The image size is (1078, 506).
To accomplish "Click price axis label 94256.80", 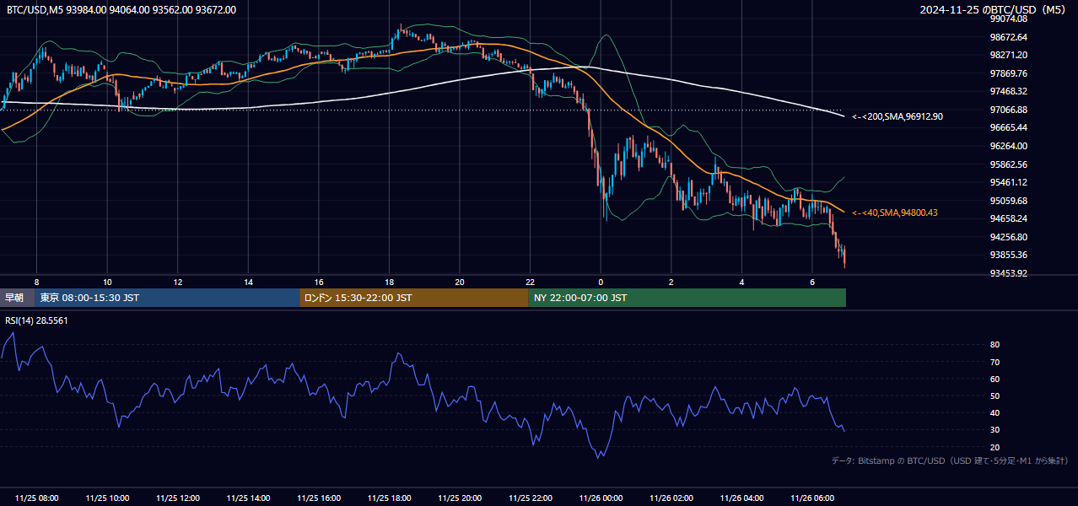I will tap(1009, 237).
